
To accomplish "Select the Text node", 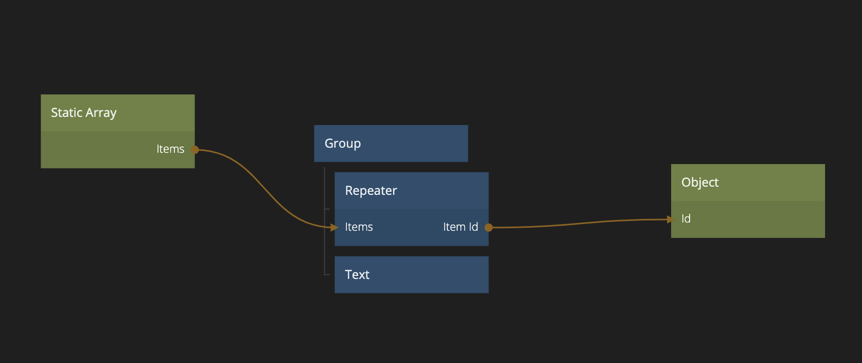I will click(411, 275).
